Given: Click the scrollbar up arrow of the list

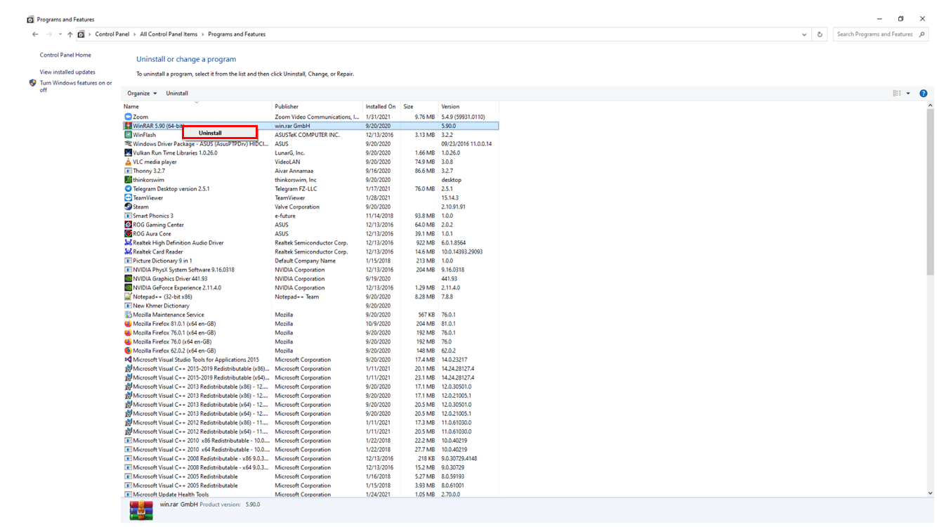Looking at the screenshot, I should pos(931,106).
